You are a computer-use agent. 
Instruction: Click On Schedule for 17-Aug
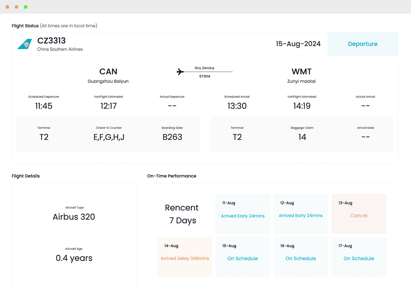coord(359,258)
